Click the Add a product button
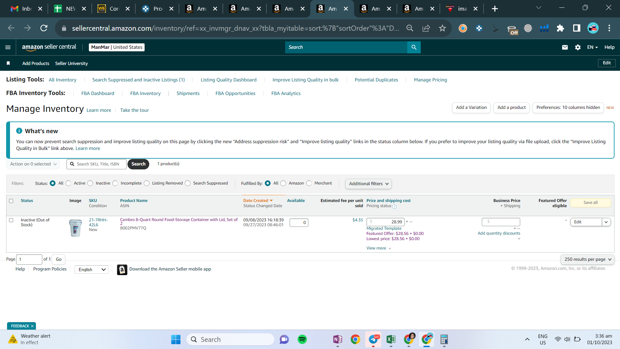The image size is (620, 349). [512, 108]
